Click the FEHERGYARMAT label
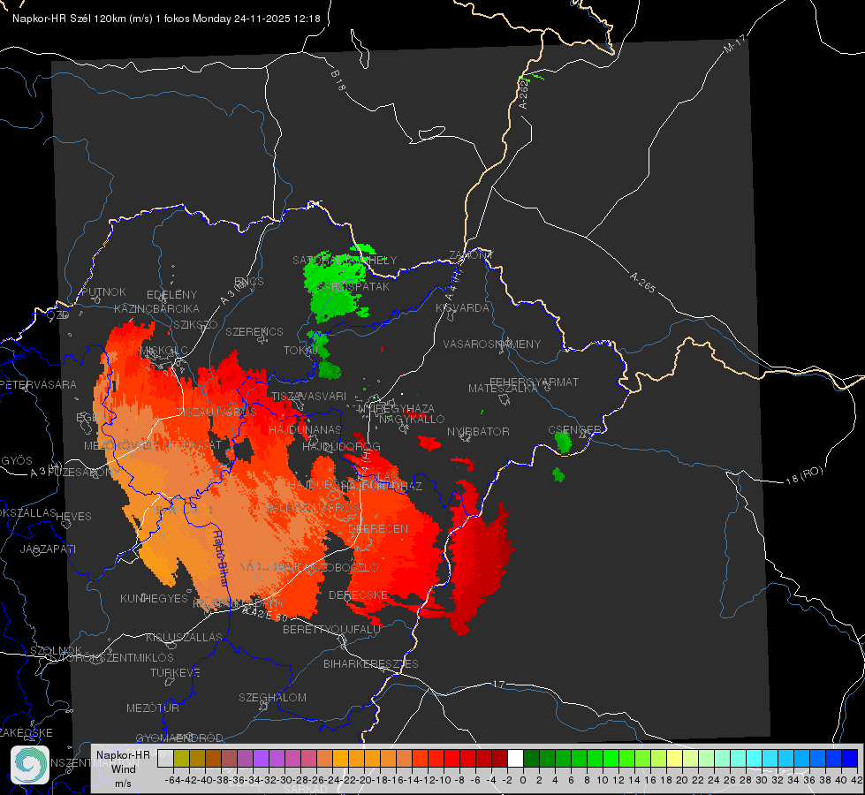 534,382
